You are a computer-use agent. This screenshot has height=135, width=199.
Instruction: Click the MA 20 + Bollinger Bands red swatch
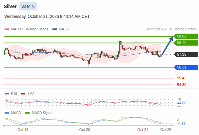pos(7,29)
